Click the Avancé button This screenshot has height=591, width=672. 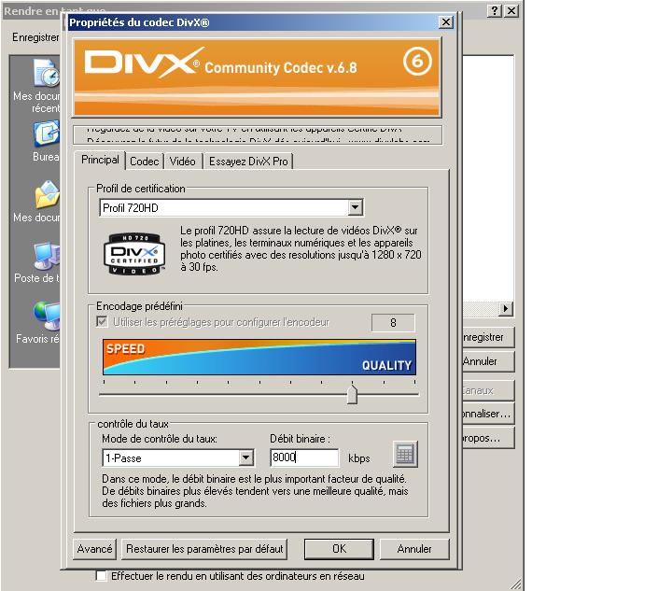click(x=94, y=549)
